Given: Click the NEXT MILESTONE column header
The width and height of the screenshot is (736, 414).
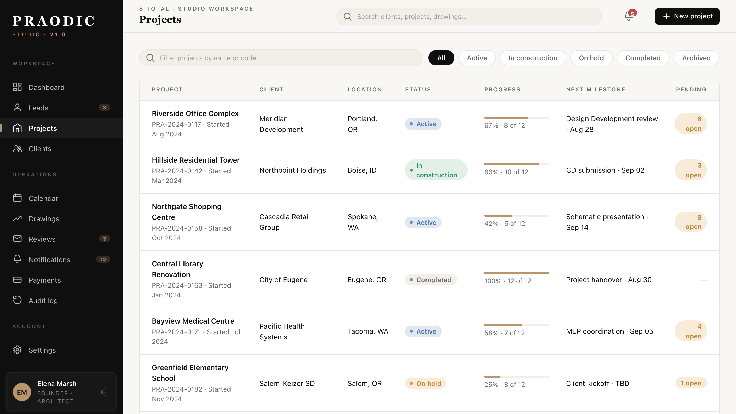Looking at the screenshot, I should coord(596,89).
